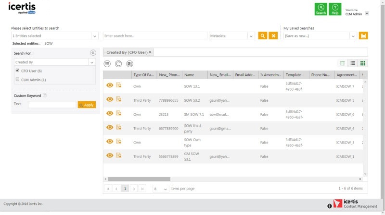Switch to the tile grid view icon
The width and height of the screenshot is (385, 215).
point(363,63)
